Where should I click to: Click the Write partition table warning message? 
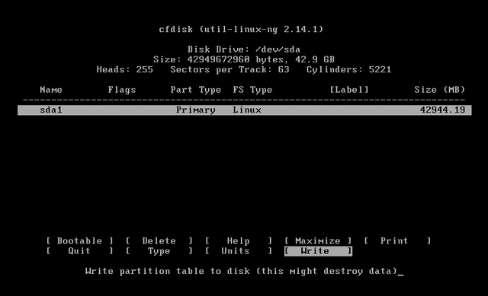242,271
